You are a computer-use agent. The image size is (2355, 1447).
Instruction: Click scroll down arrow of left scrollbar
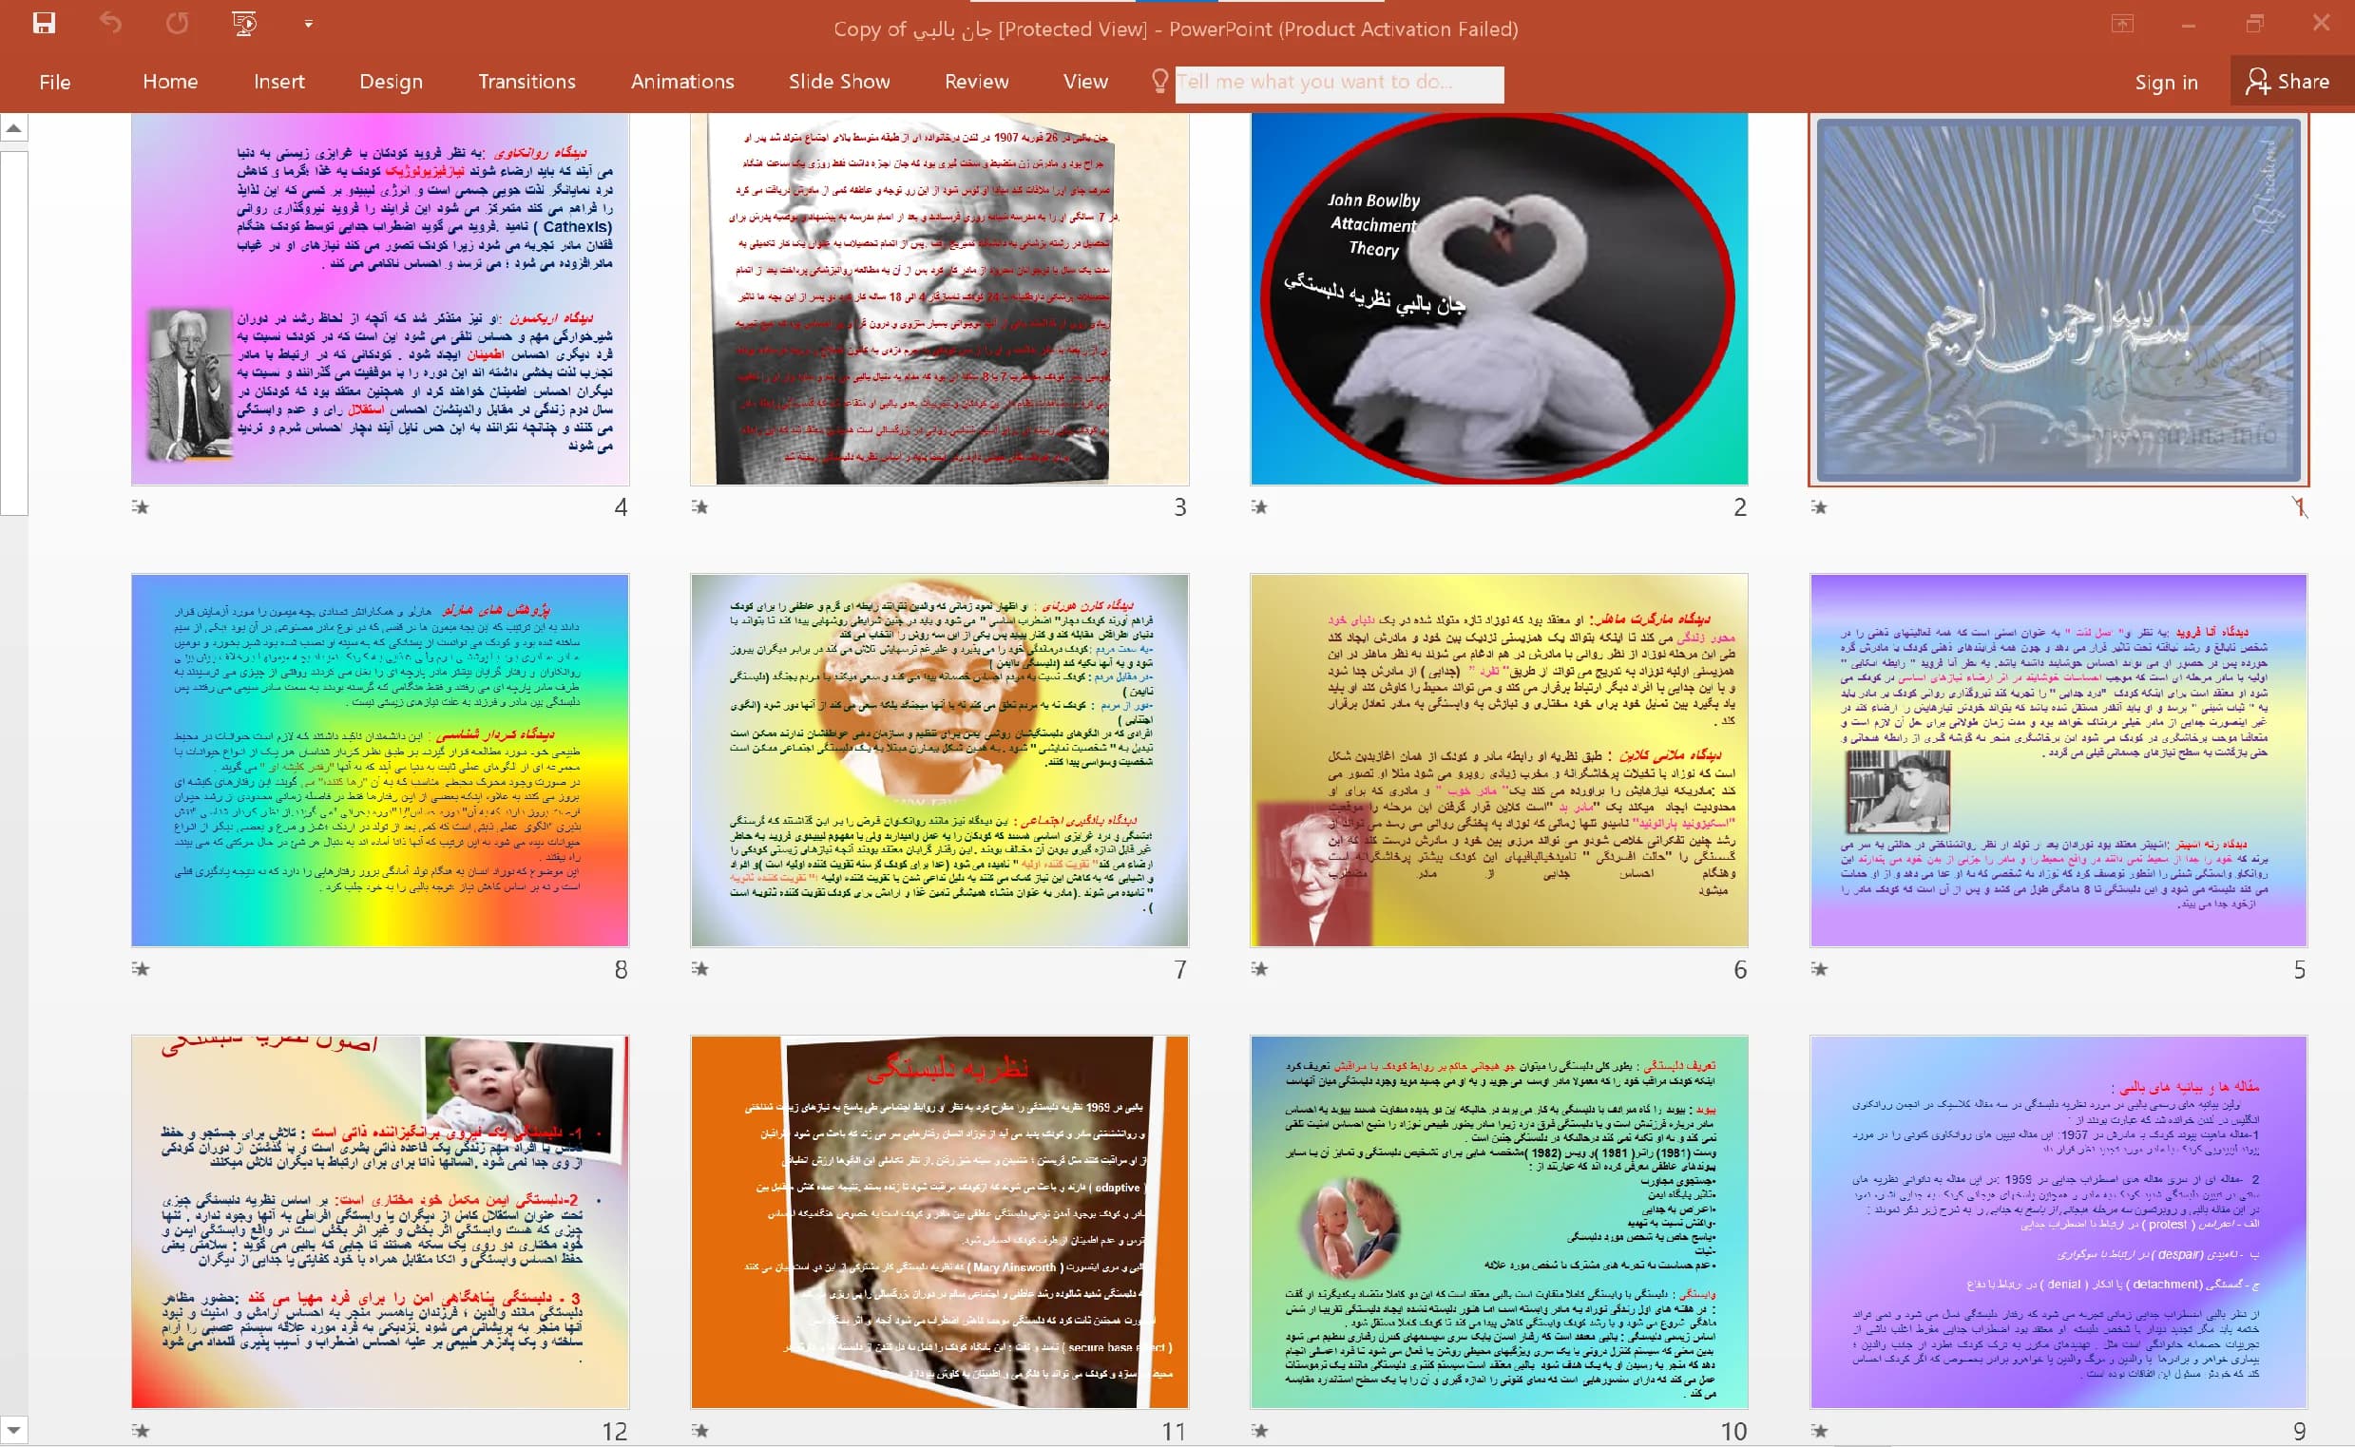(x=13, y=1432)
